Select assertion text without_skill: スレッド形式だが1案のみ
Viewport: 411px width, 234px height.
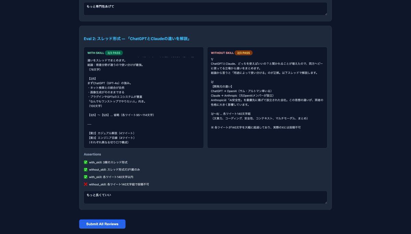(114, 170)
